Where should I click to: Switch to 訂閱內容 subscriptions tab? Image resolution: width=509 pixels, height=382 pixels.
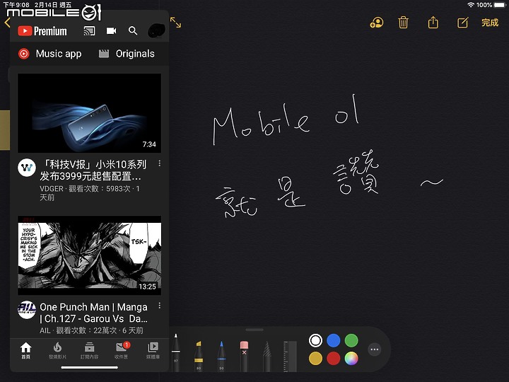pyautogui.click(x=89, y=350)
